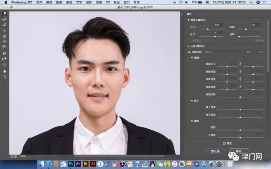Click the 复位 reset face button
Screen dimensions: 271x169
(249, 52)
